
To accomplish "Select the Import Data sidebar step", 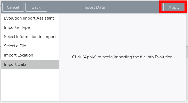I will tap(30, 64).
